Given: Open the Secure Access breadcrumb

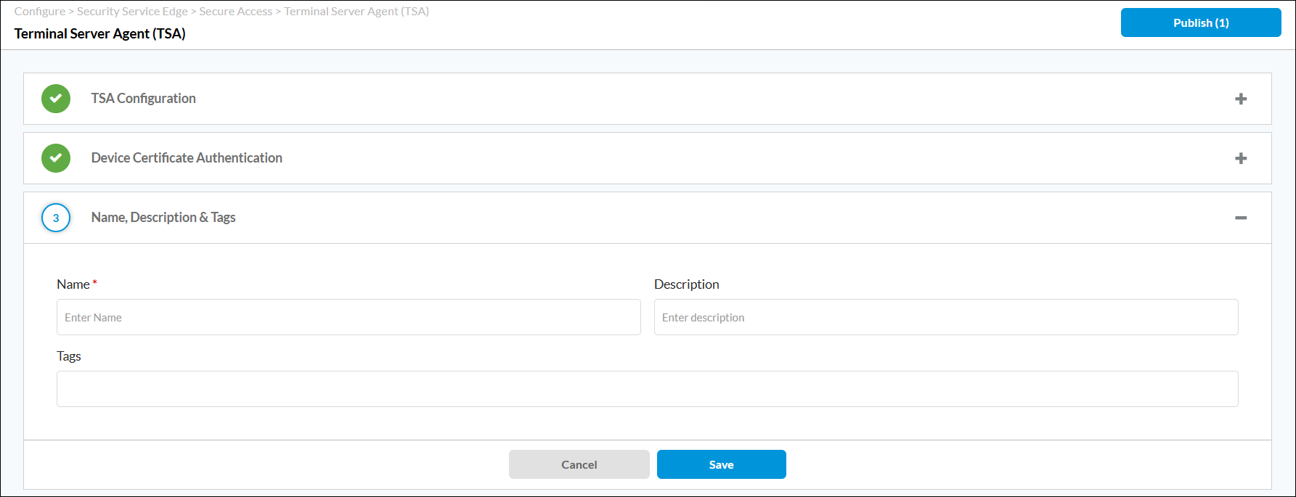Looking at the screenshot, I should point(236,12).
